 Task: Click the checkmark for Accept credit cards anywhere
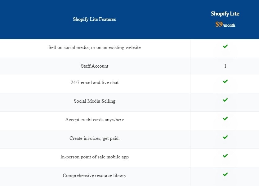click(x=225, y=119)
